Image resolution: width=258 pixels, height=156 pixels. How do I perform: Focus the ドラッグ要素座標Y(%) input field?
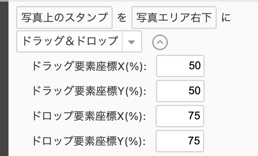tap(180, 91)
